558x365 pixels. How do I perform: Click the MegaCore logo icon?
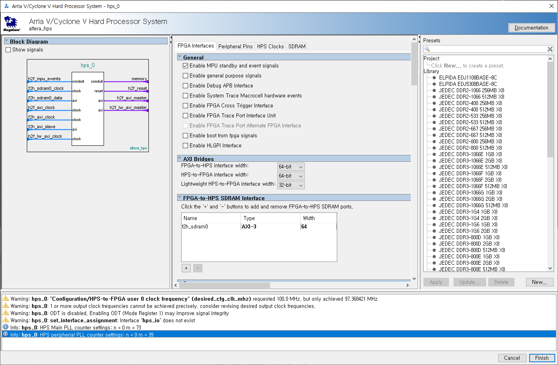[11, 24]
